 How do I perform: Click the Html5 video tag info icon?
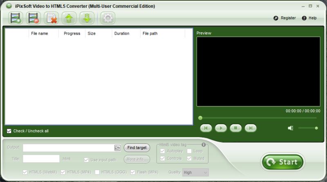coord(204,144)
